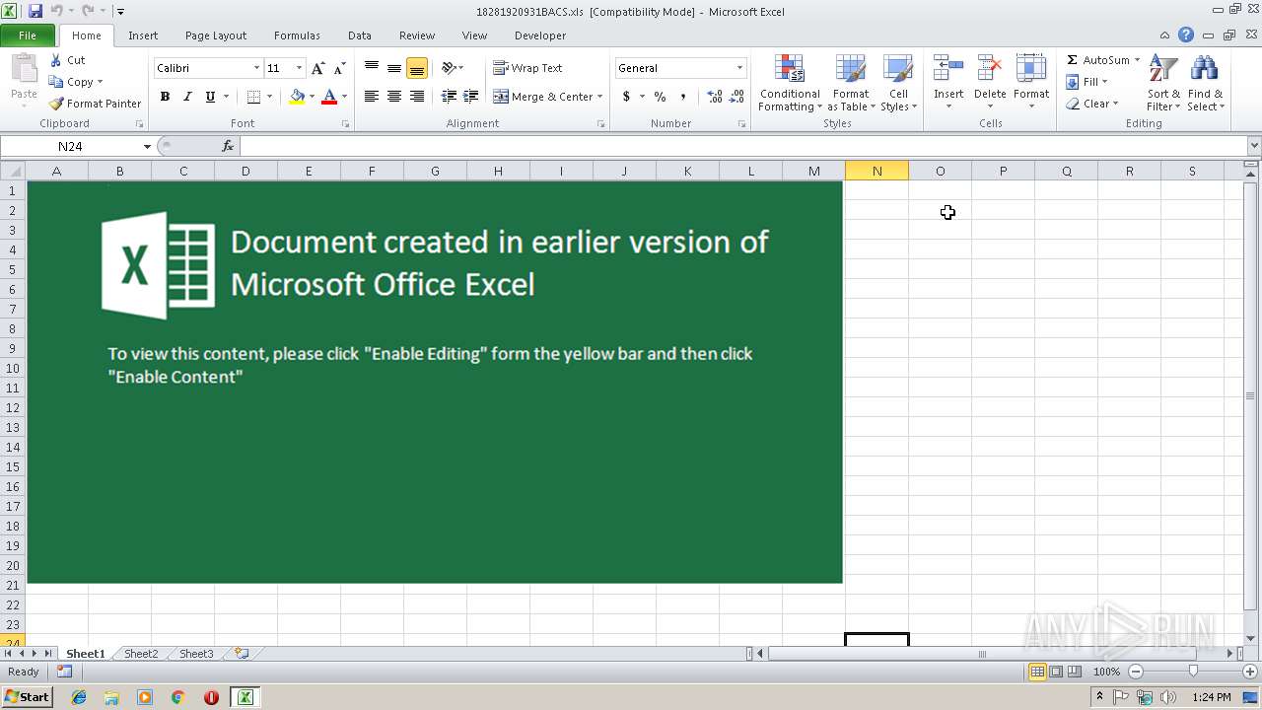Expand the AutoSum dropdown arrow
1262x710 pixels.
(x=1137, y=60)
